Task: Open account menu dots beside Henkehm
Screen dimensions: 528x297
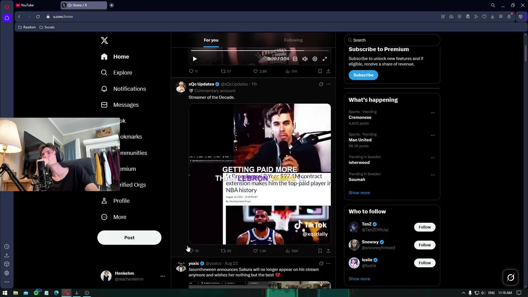Action: click(163, 276)
